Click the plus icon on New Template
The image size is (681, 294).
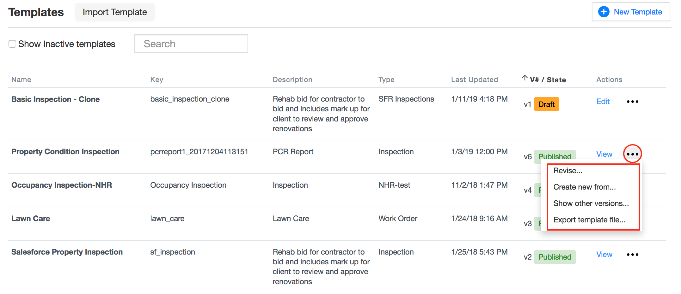604,12
